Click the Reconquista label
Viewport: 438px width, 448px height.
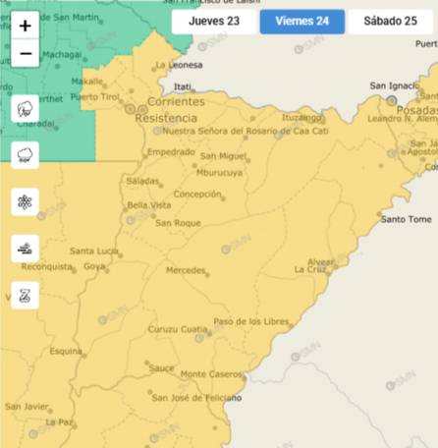coord(47,267)
